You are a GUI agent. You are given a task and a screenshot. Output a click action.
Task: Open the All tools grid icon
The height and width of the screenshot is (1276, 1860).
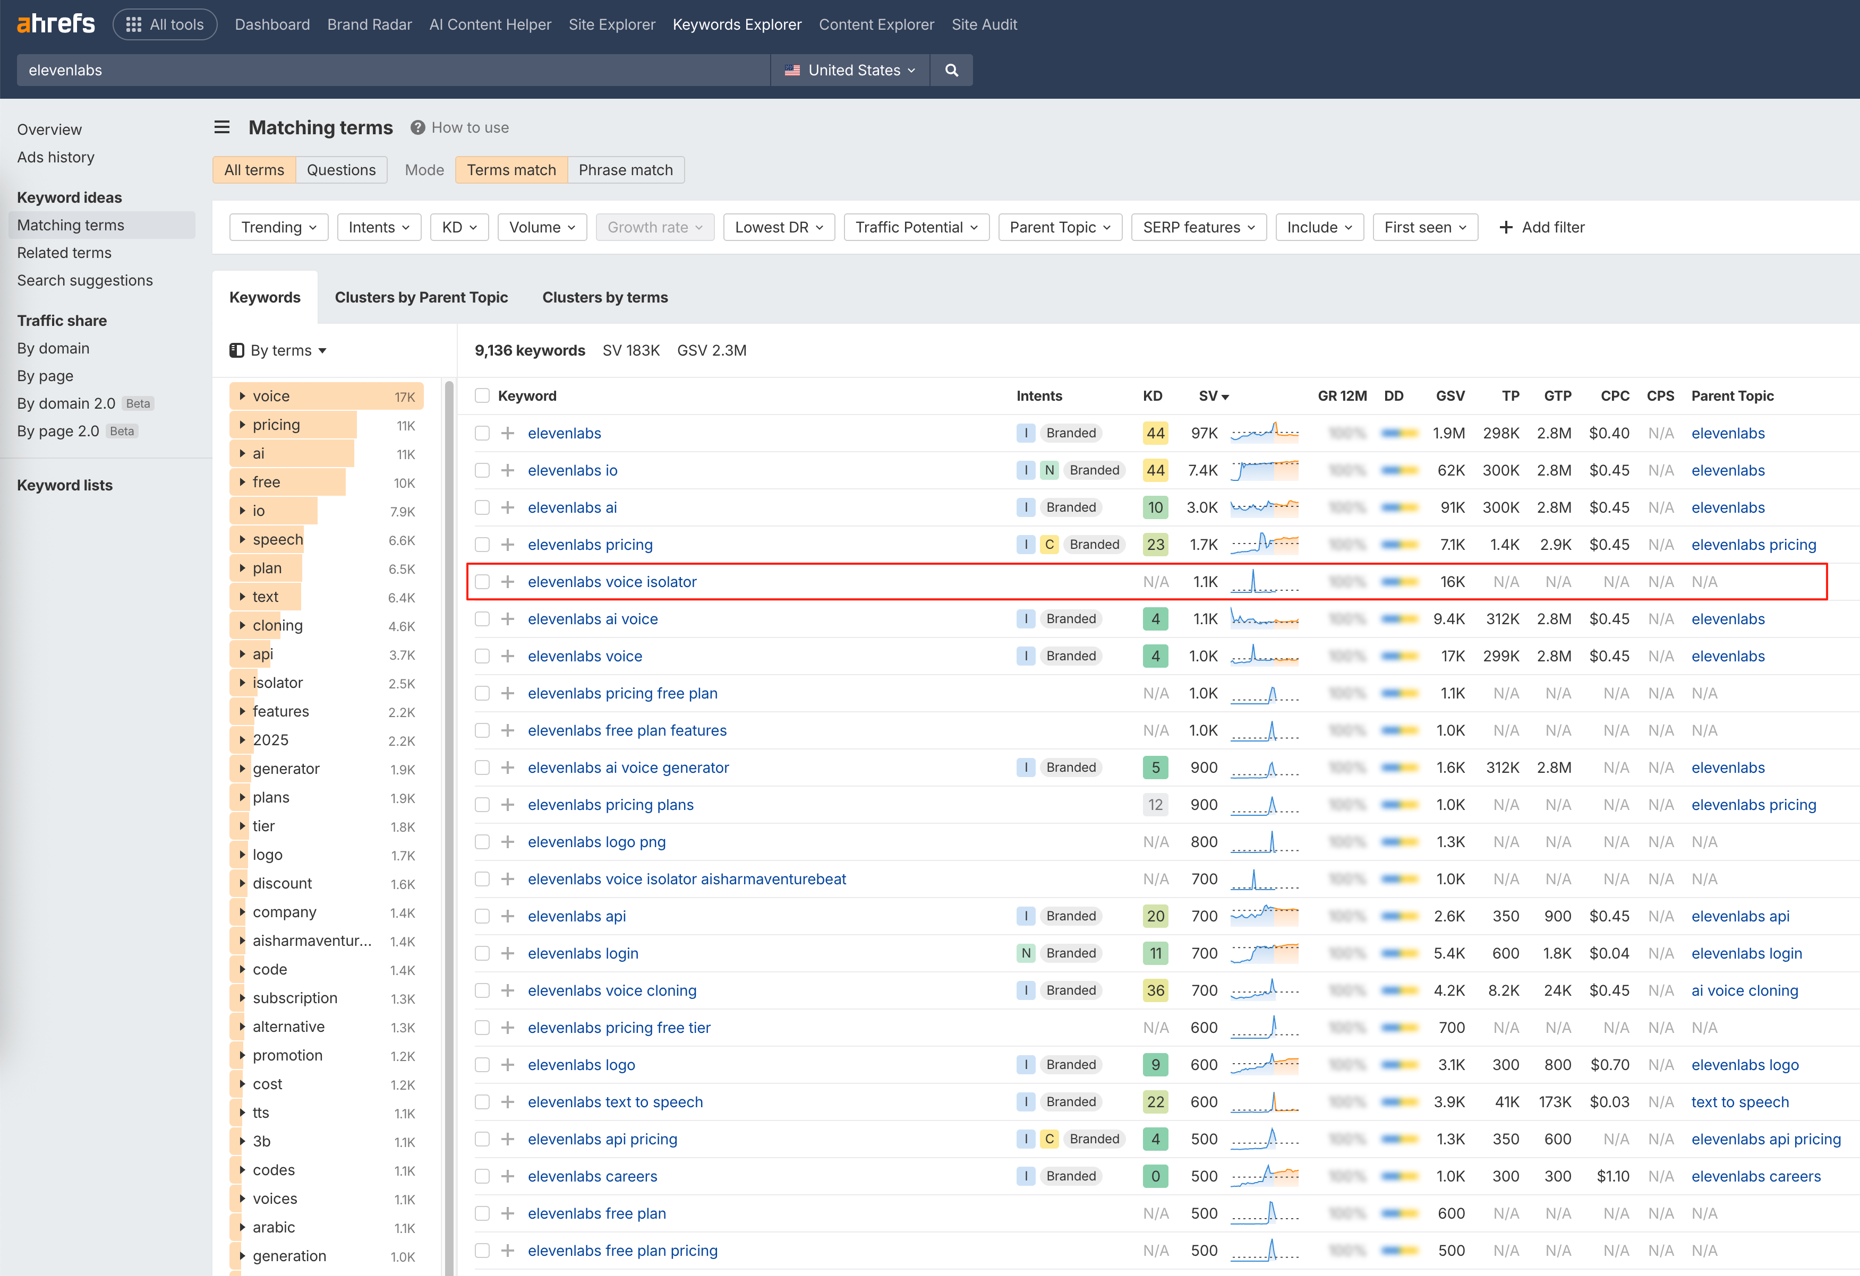[x=134, y=25]
